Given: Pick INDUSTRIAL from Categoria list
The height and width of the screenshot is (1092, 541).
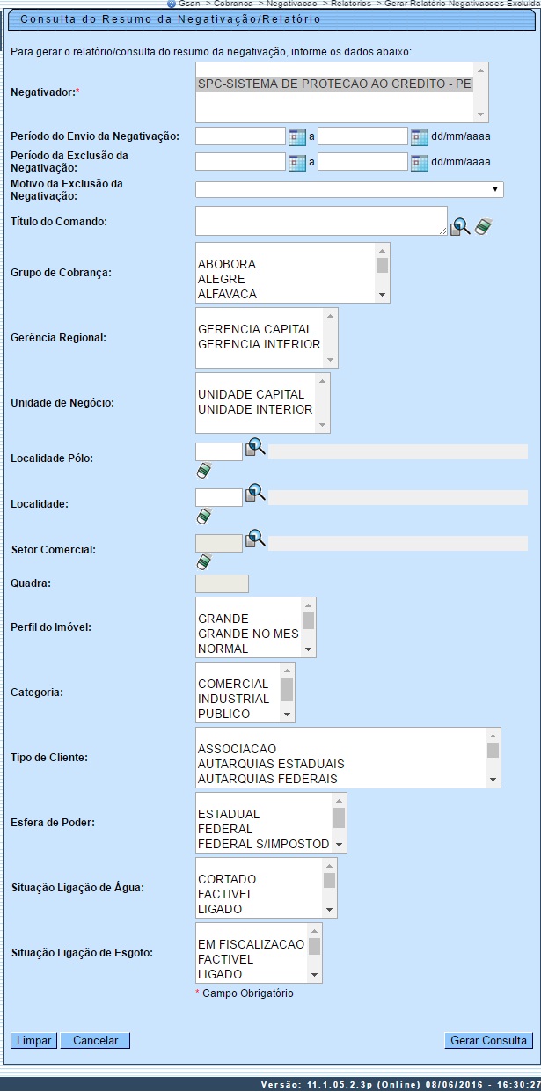Looking at the screenshot, I should tap(233, 699).
